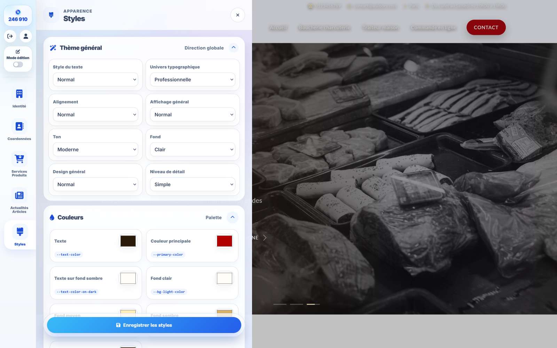Open Actualités Articles newspaper icon
The height and width of the screenshot is (348, 557).
click(x=19, y=195)
